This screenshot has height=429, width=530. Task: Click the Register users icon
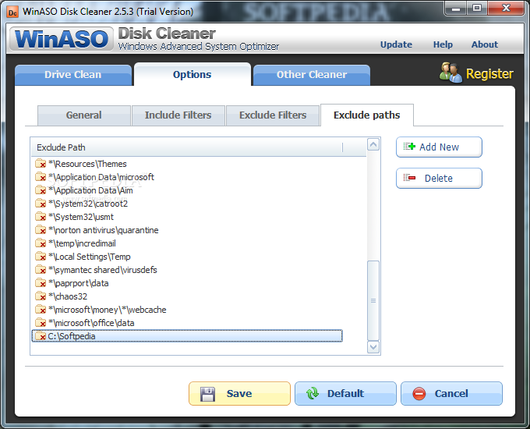[x=450, y=73]
